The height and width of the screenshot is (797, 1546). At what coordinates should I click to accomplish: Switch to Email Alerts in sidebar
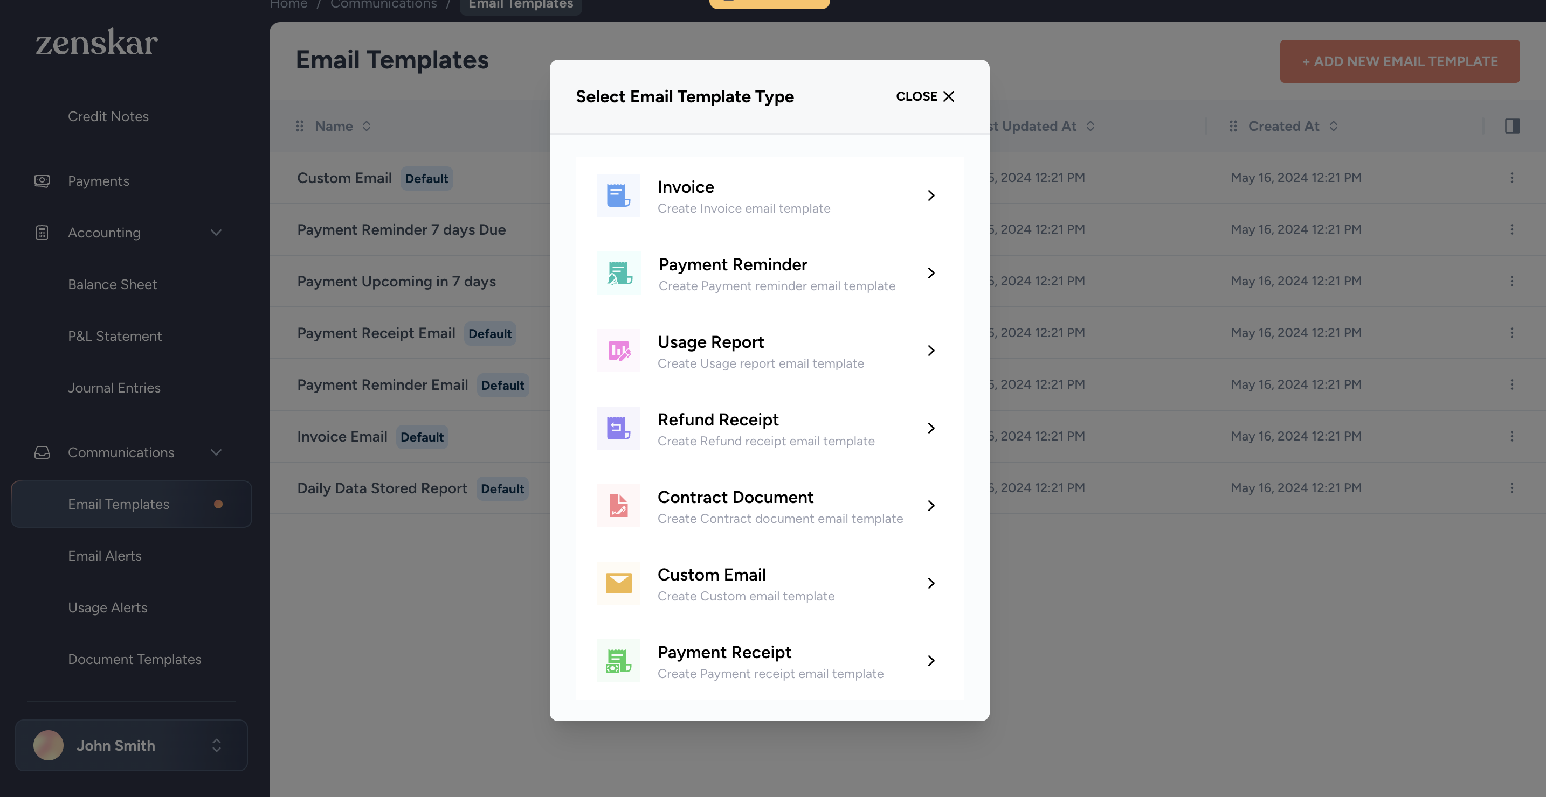tap(105, 555)
